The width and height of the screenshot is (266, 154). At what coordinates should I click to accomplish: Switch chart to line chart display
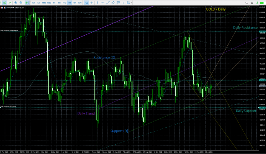tap(10, 3)
